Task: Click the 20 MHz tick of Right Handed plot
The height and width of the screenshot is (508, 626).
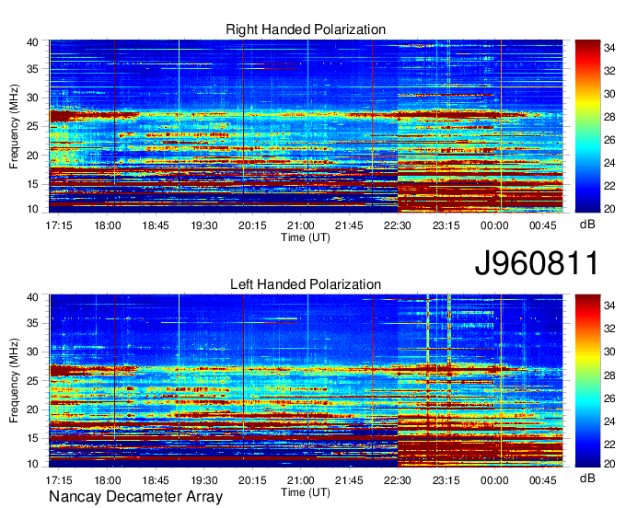Action: [32, 156]
